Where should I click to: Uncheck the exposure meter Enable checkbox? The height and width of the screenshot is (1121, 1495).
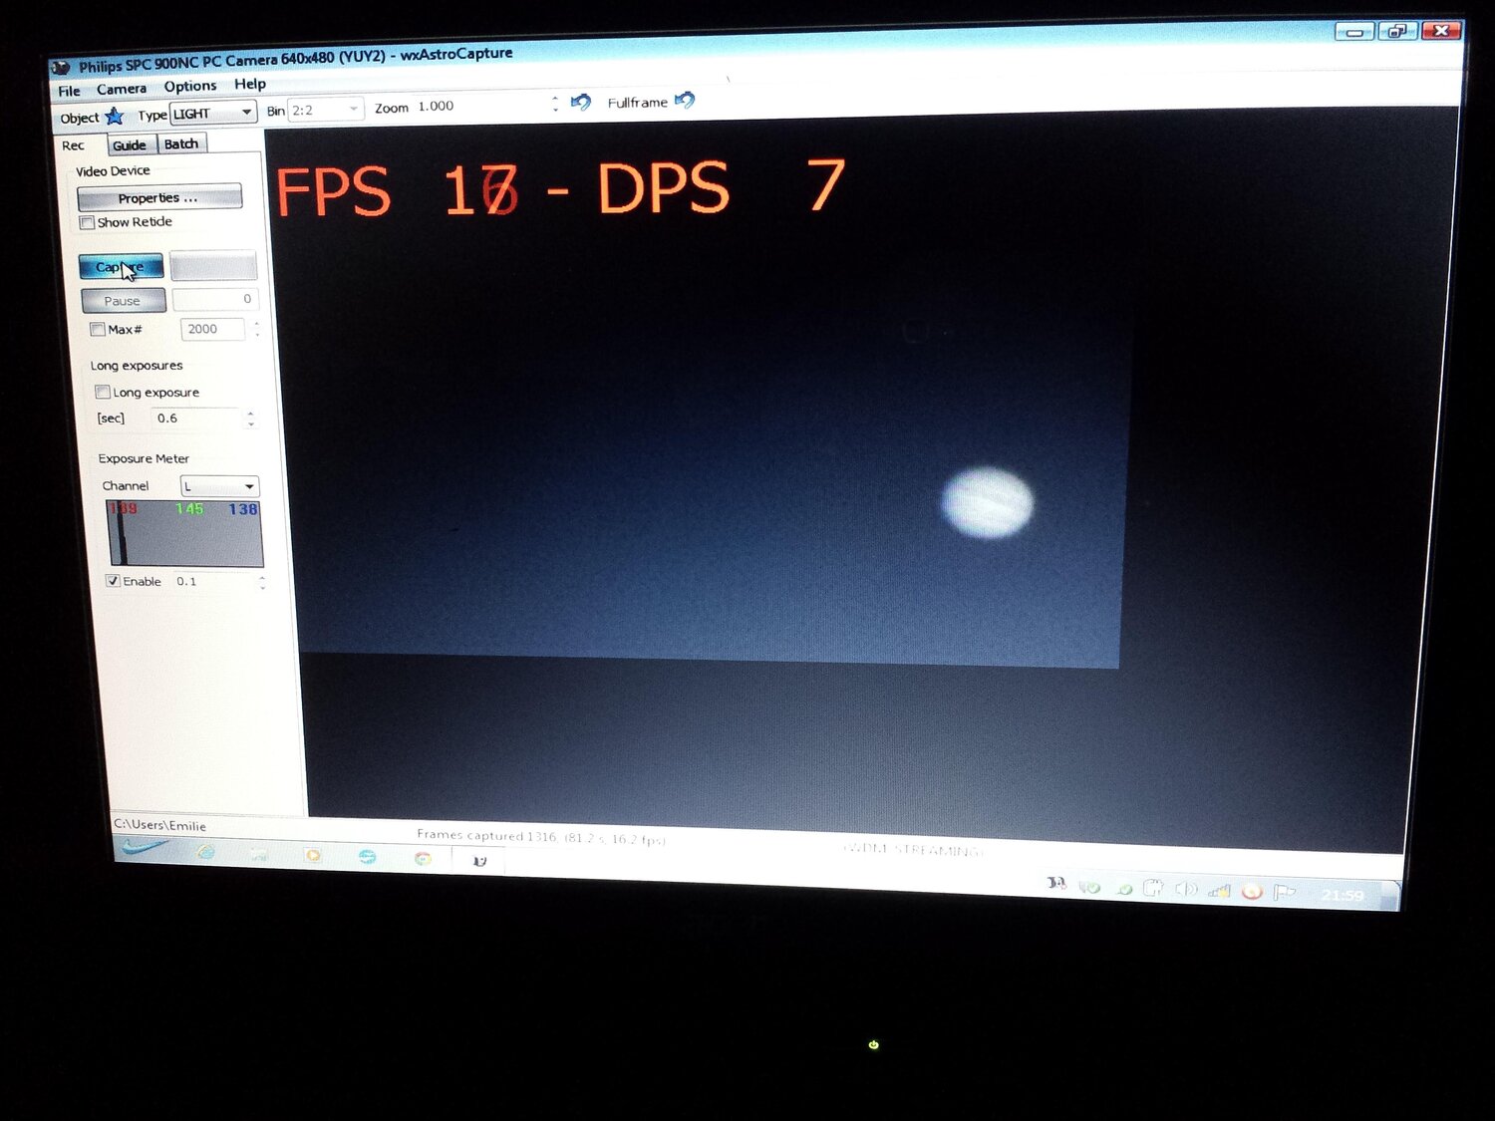(x=114, y=581)
